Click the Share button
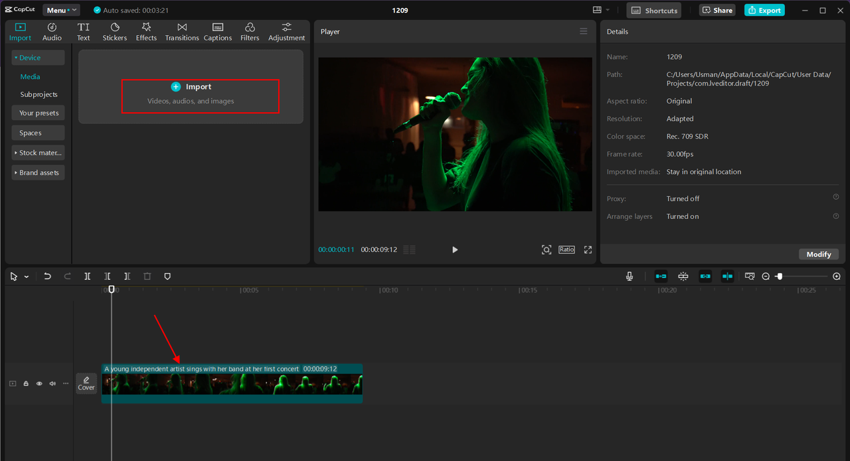 [x=717, y=10]
